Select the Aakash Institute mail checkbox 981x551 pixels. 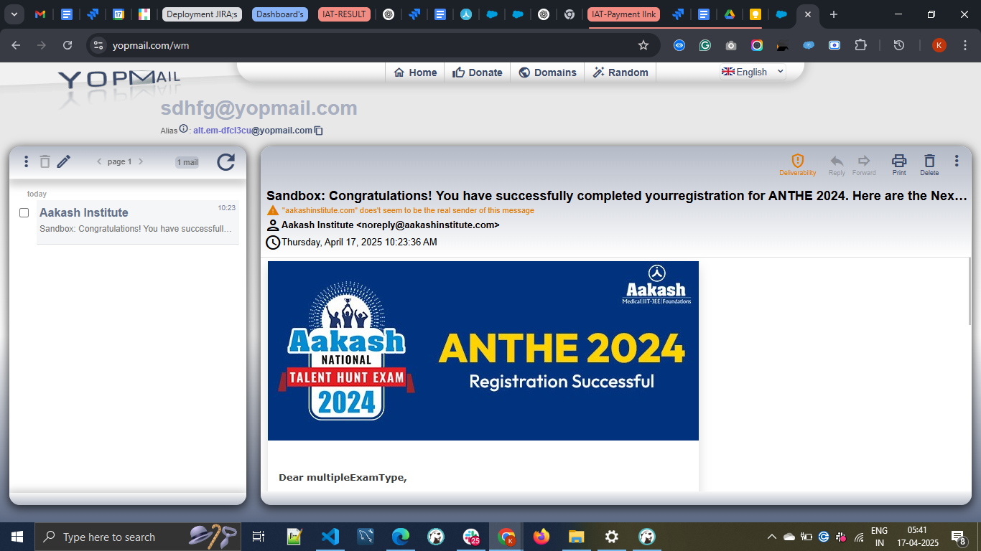coord(24,213)
